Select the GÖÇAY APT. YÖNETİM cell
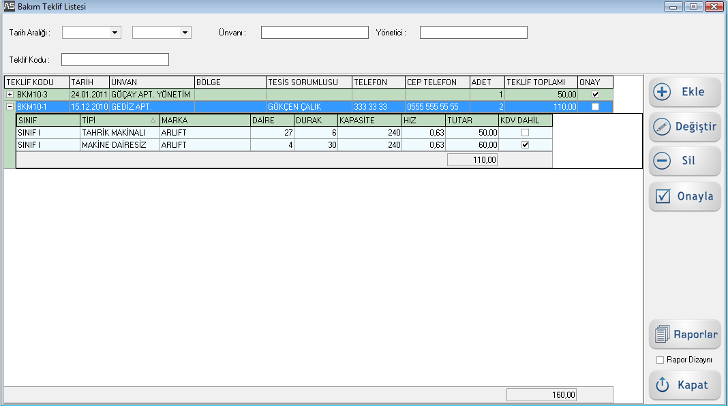Image resolution: width=728 pixels, height=406 pixels. pos(152,94)
